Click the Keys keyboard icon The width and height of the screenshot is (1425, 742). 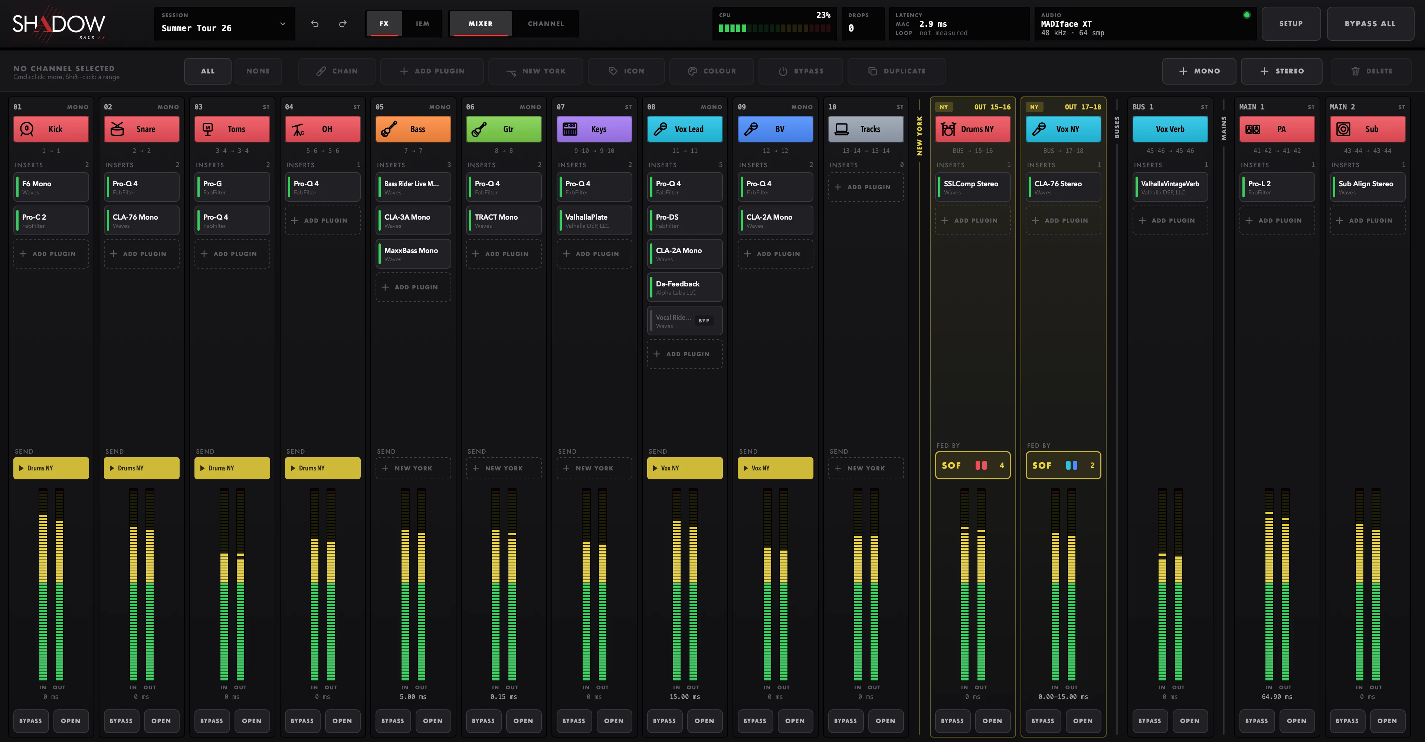pos(570,129)
